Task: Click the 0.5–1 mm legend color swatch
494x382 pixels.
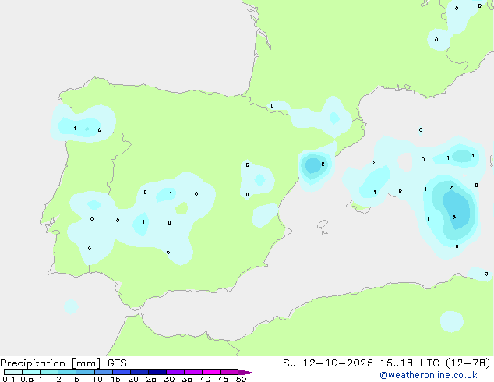Action: [31, 372]
